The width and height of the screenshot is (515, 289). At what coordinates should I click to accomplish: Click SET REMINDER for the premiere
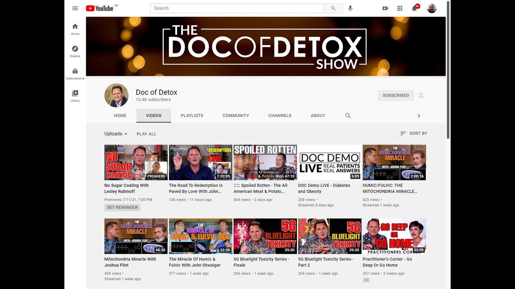point(122,208)
